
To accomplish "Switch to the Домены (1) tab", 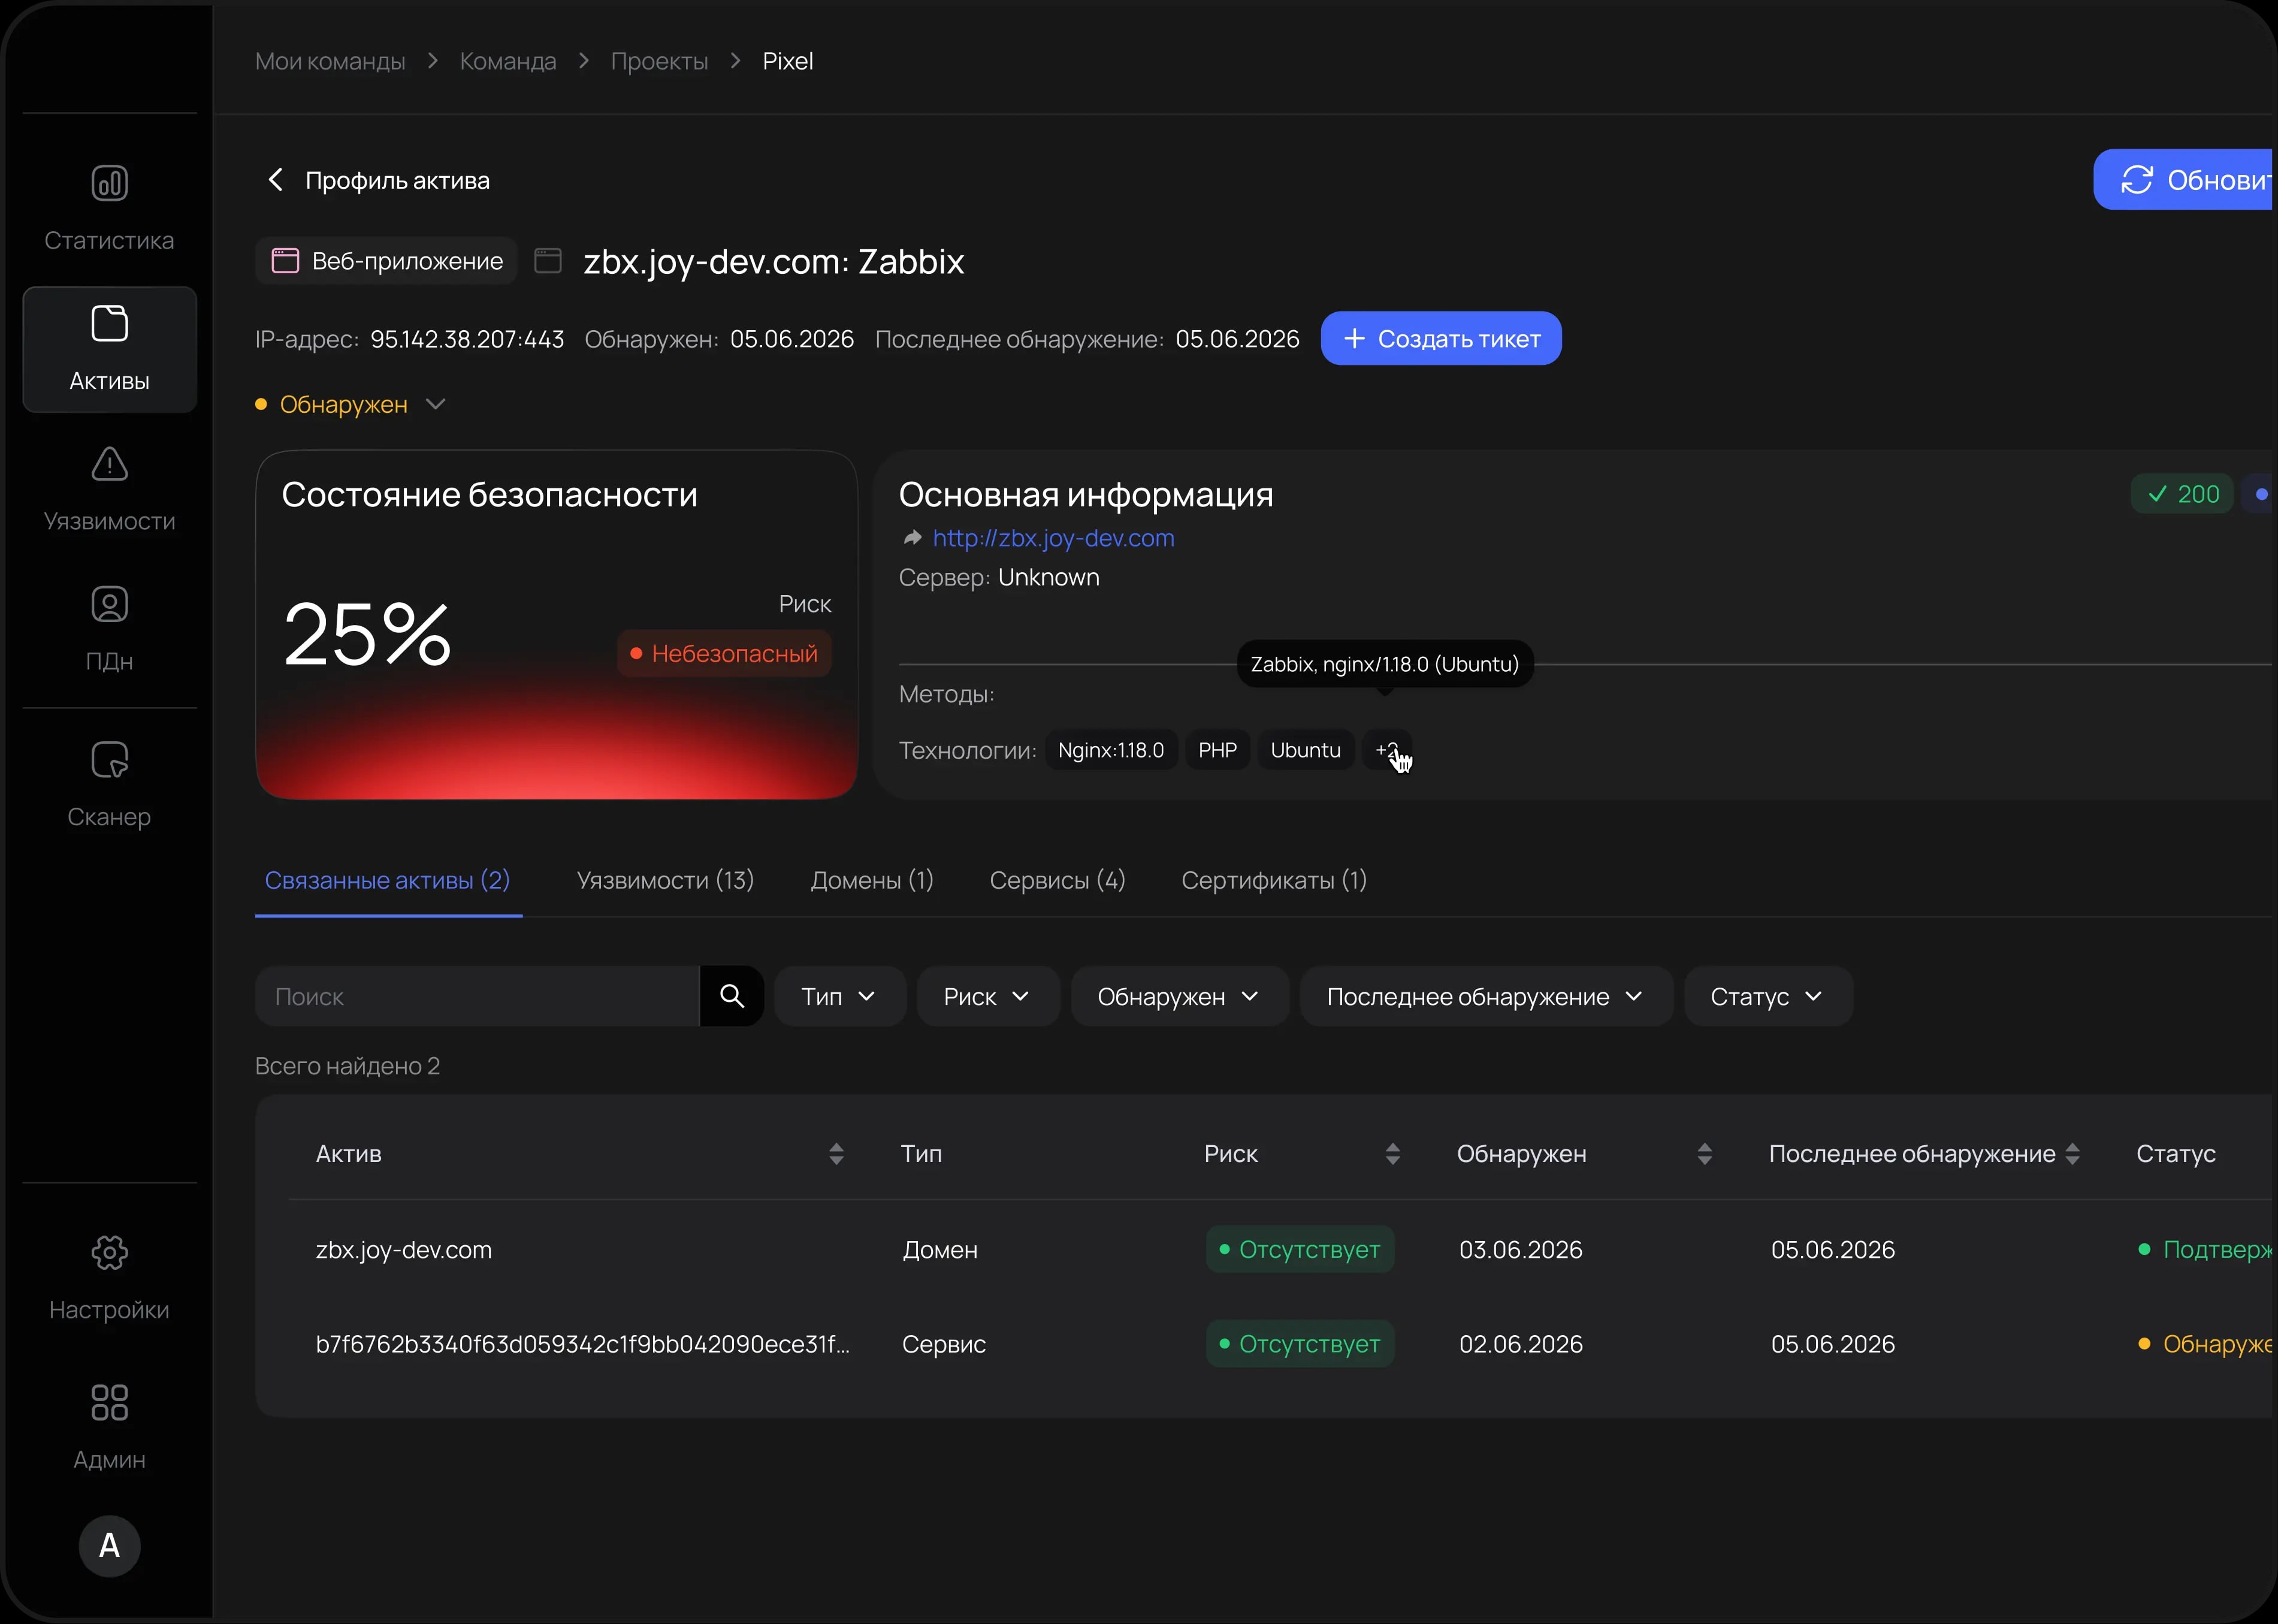I will [872, 880].
